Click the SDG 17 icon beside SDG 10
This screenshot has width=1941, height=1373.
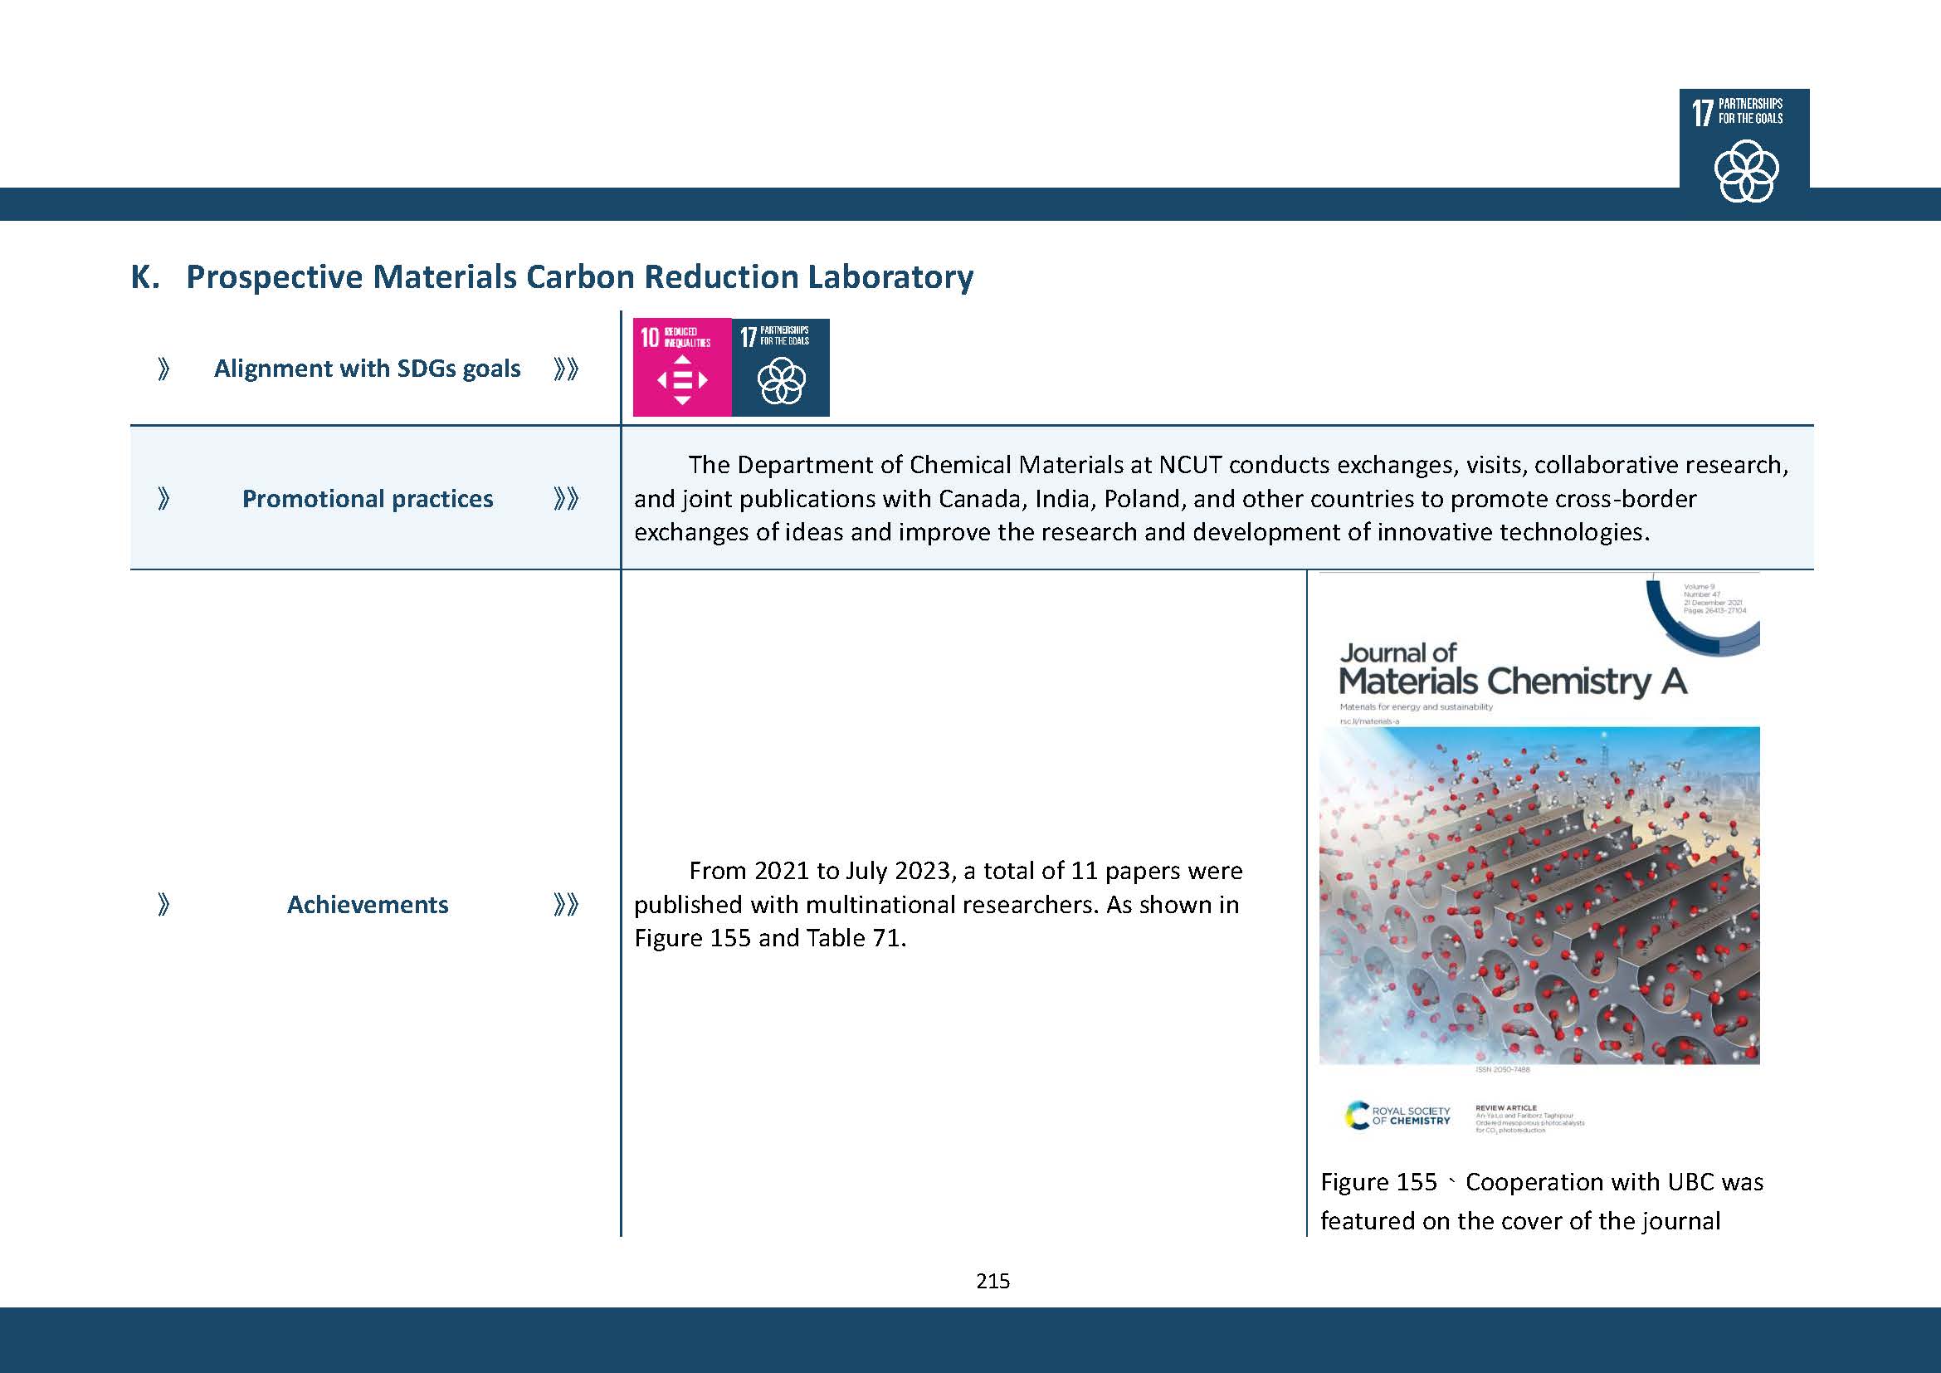[x=780, y=367]
